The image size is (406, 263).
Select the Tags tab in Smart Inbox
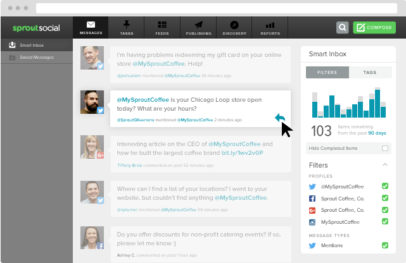370,72
